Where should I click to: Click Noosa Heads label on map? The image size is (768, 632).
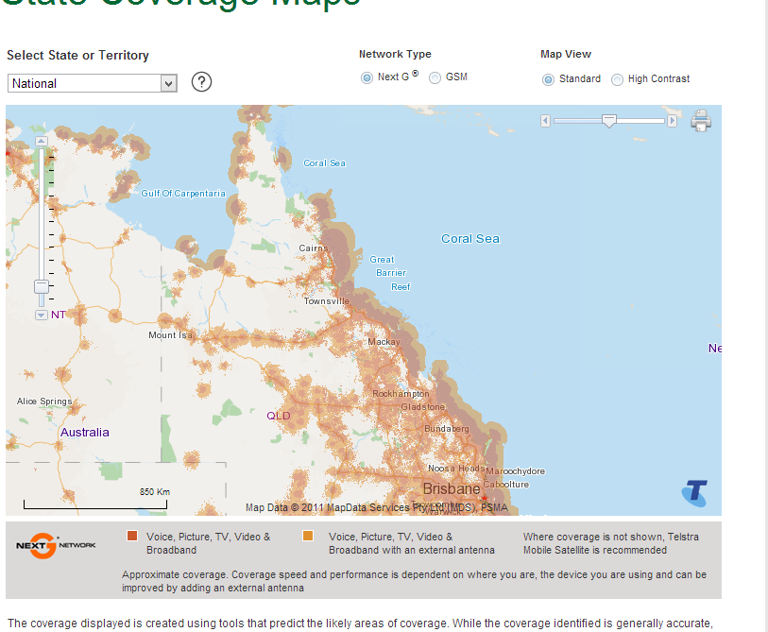click(456, 469)
